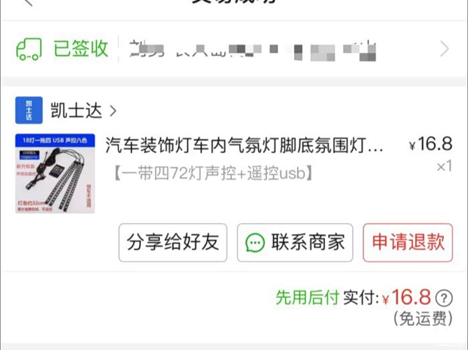The width and height of the screenshot is (468, 350).
Task: Click the 分享给好友 button
Action: [172, 242]
